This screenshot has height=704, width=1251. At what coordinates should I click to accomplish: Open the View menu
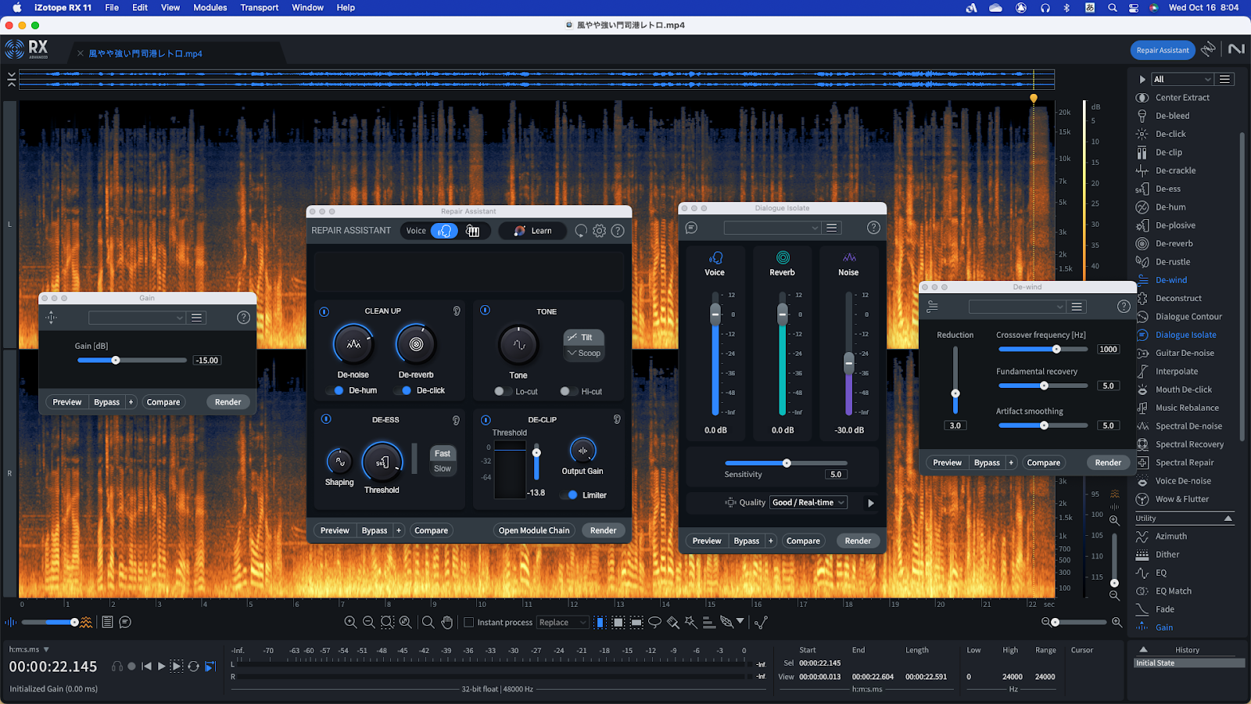[x=170, y=8]
